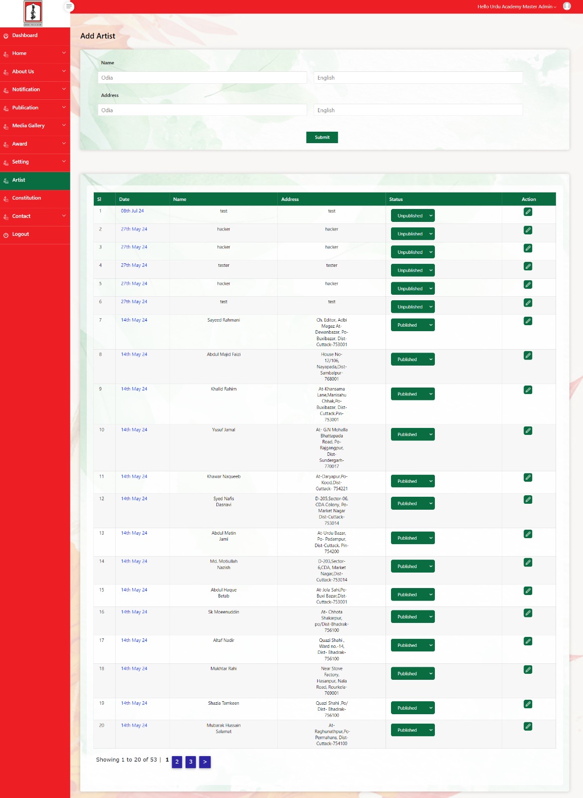Change status of Mukhtar Rahi entry
The width and height of the screenshot is (583, 798).
[412, 674]
